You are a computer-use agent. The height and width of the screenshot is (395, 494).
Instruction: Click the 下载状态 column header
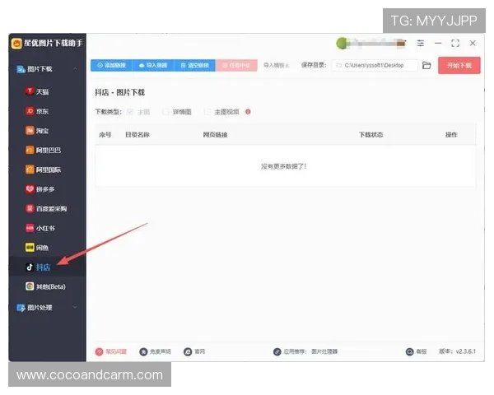371,135
